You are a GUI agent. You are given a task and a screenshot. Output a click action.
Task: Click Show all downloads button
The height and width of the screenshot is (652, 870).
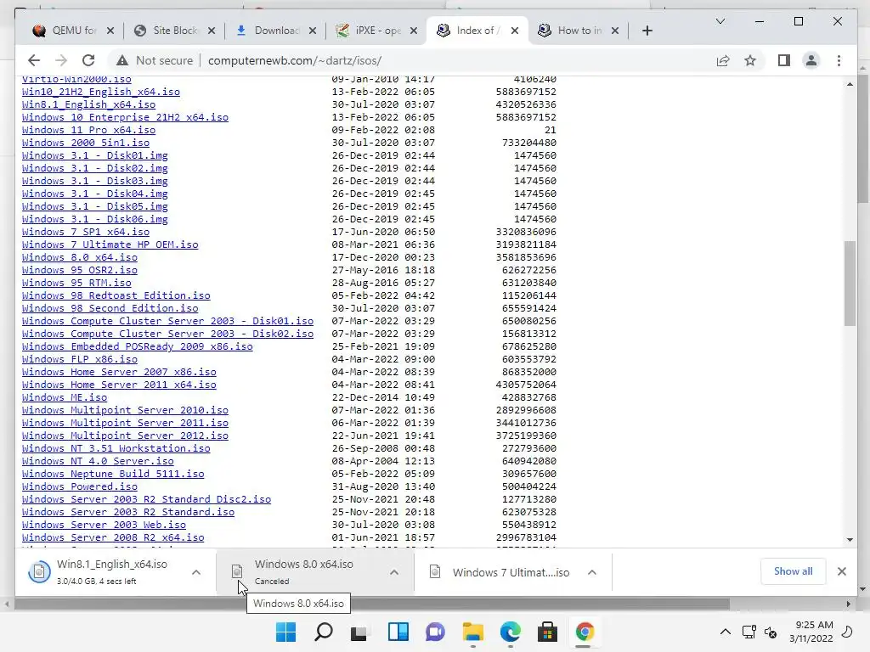coord(793,571)
